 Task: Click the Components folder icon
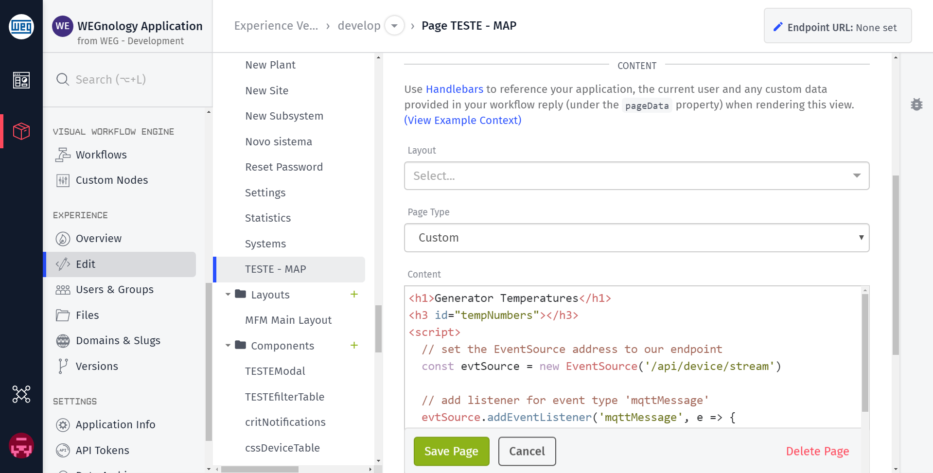[x=240, y=345]
